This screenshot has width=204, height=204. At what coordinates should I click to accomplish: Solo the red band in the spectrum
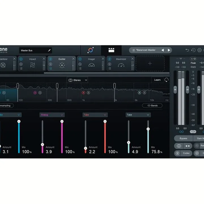pos(88,93)
